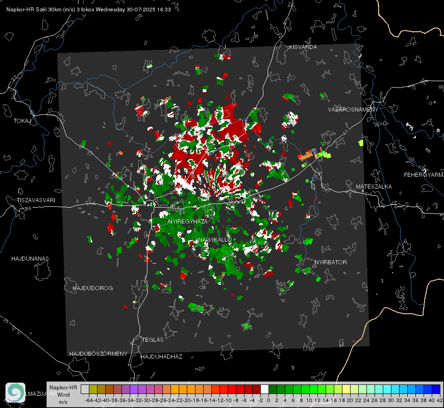This screenshot has height=408, width=444.
Task: Select the VÁSÁROSNAMÉNY town label
Action: pos(353,110)
